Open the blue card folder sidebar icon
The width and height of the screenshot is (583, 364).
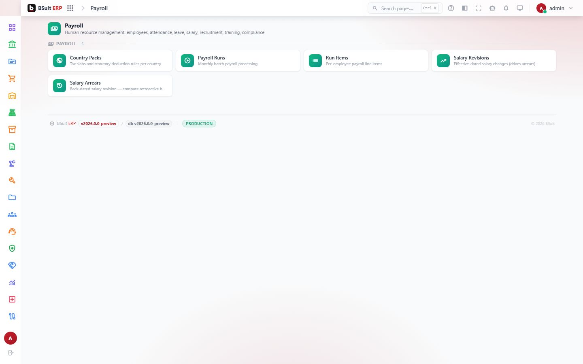12,61
